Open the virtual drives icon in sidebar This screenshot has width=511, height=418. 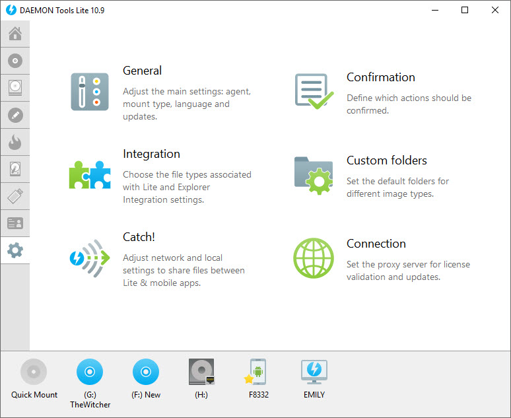click(15, 88)
